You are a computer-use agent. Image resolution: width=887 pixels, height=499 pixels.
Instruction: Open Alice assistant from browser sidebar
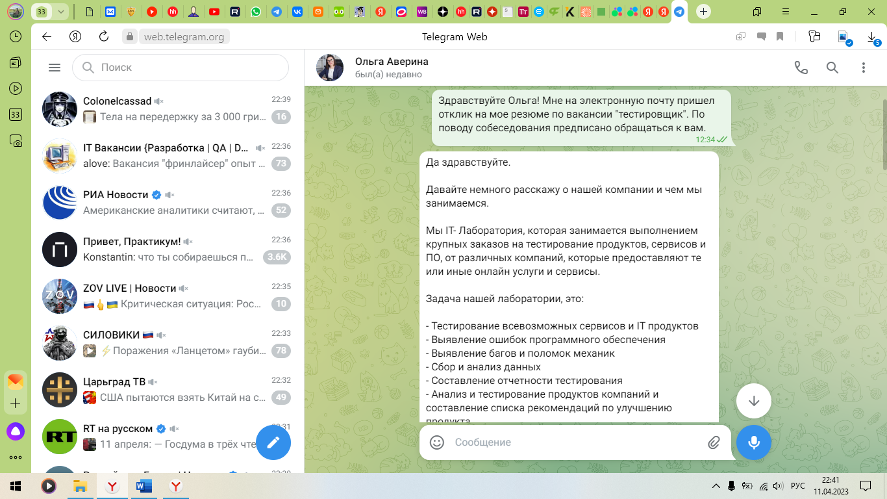[x=14, y=431]
